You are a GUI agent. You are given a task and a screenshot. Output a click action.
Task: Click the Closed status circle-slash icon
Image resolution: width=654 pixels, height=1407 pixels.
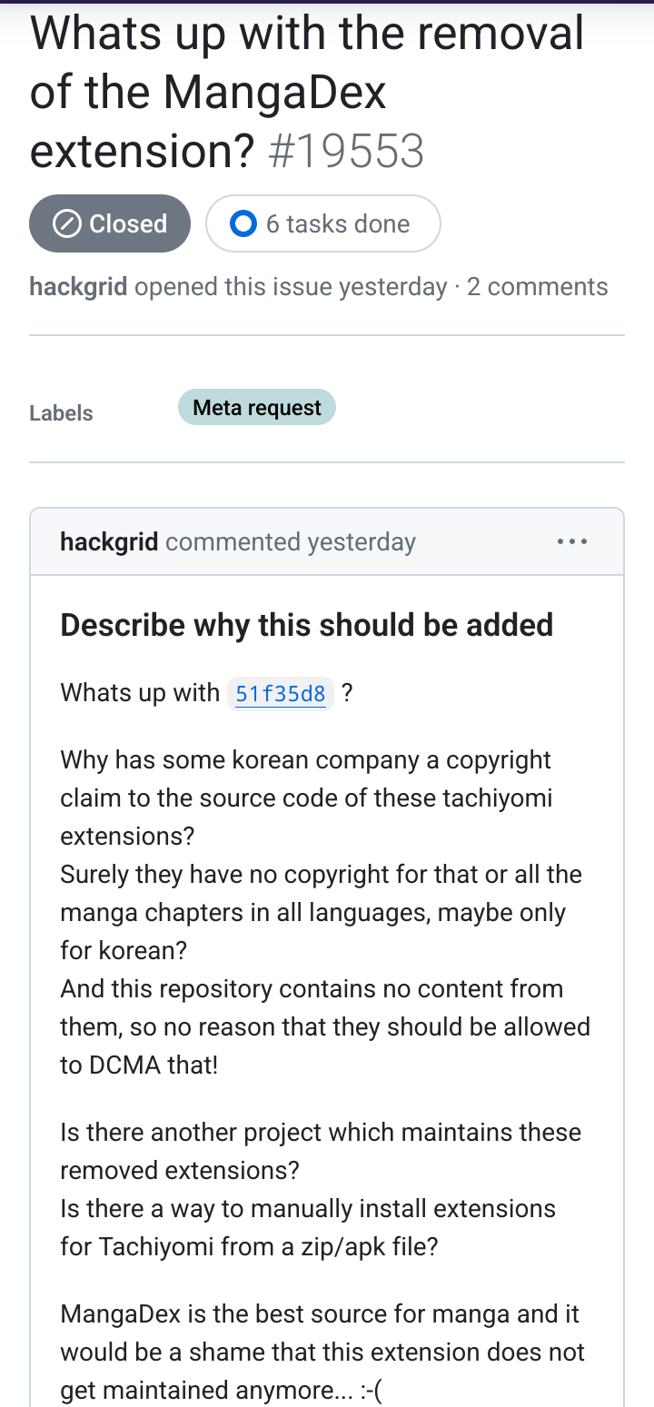pos(67,223)
